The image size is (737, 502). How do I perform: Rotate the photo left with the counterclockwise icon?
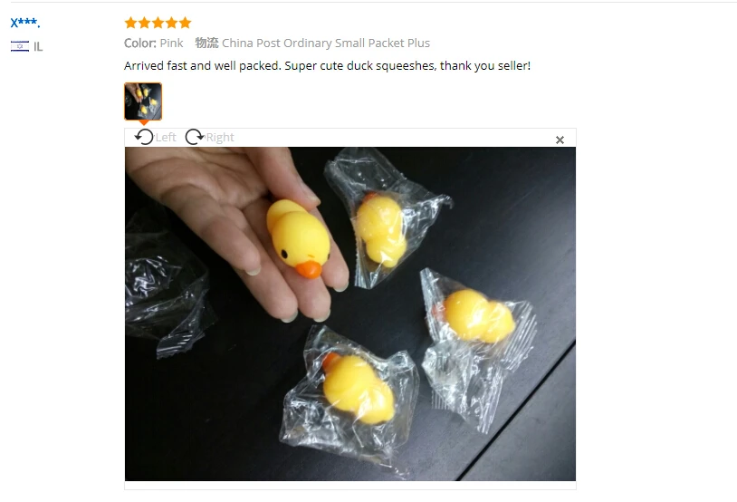tap(144, 137)
